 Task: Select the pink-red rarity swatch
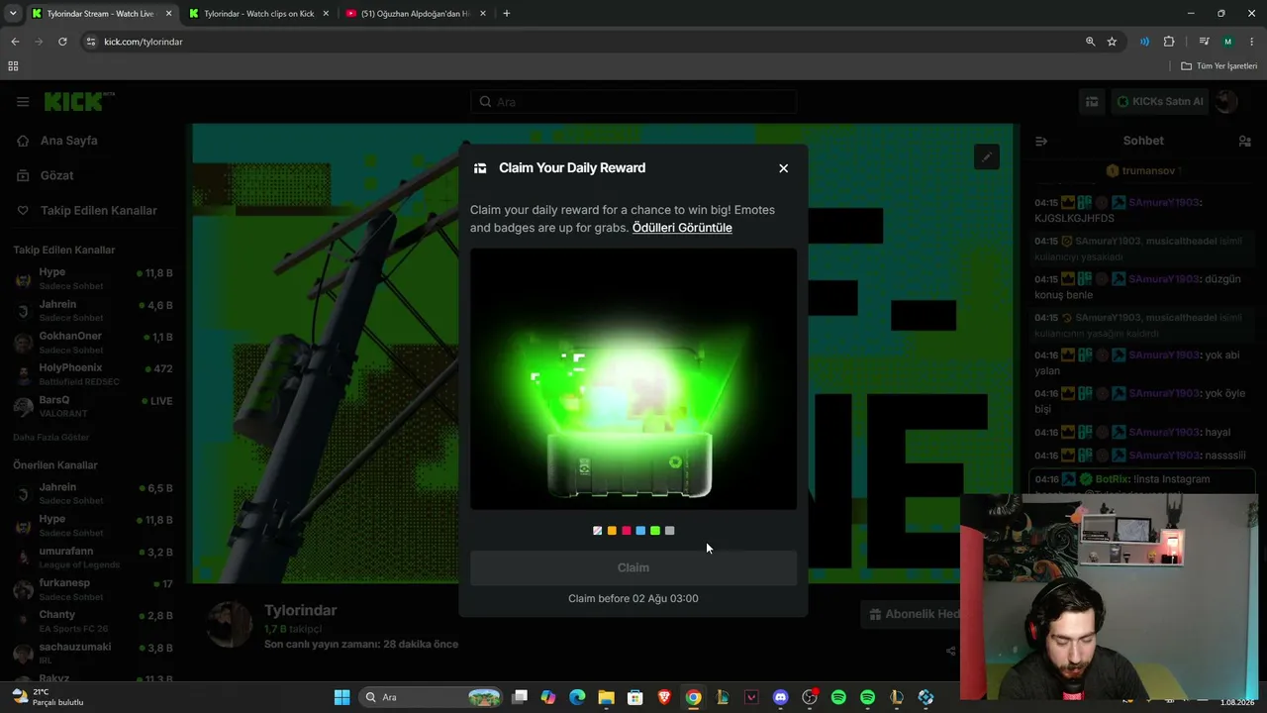tap(626, 531)
